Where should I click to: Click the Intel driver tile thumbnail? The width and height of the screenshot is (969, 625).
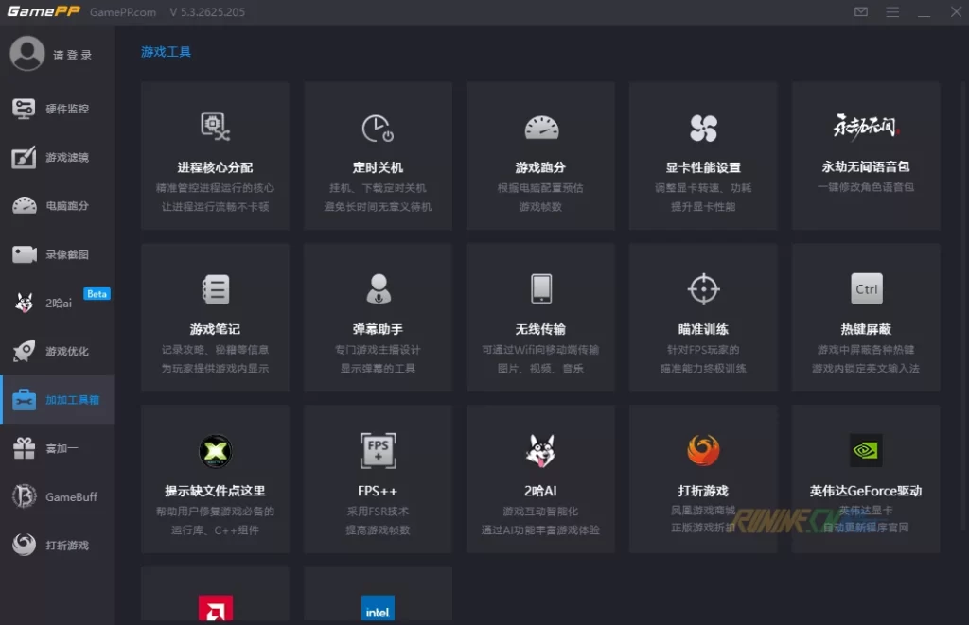click(378, 607)
